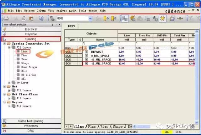Screen dimensions: 201x135
Task: Close the Worksheet selector panel
Action: tap(59, 24)
